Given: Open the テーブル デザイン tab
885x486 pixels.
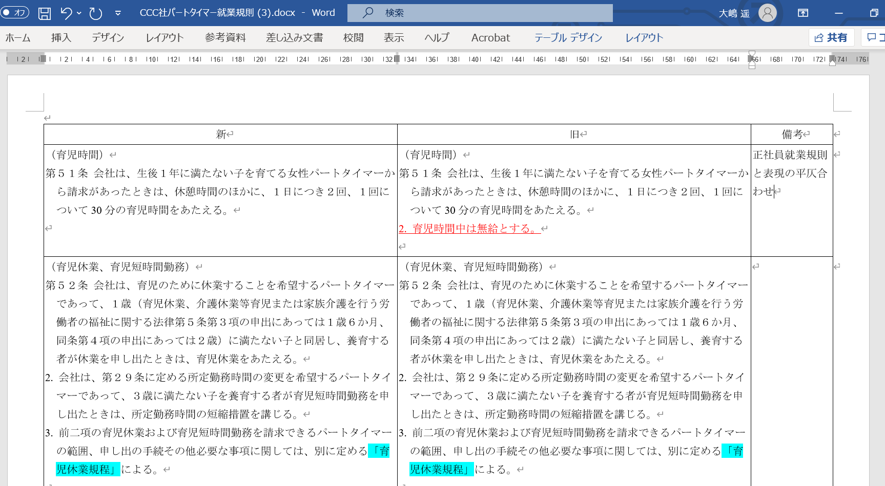Looking at the screenshot, I should (568, 38).
